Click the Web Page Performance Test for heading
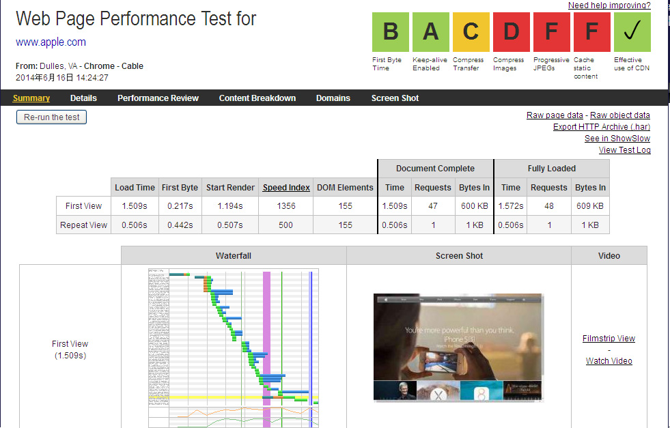670x428 pixels. point(136,19)
